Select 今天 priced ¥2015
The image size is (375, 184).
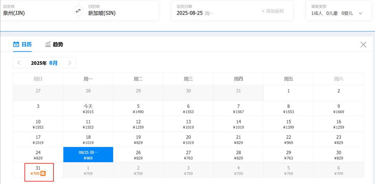88,108
